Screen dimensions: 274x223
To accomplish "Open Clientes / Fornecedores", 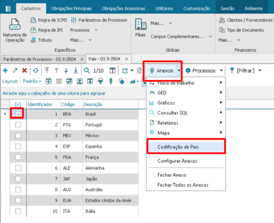I will coord(246,20).
